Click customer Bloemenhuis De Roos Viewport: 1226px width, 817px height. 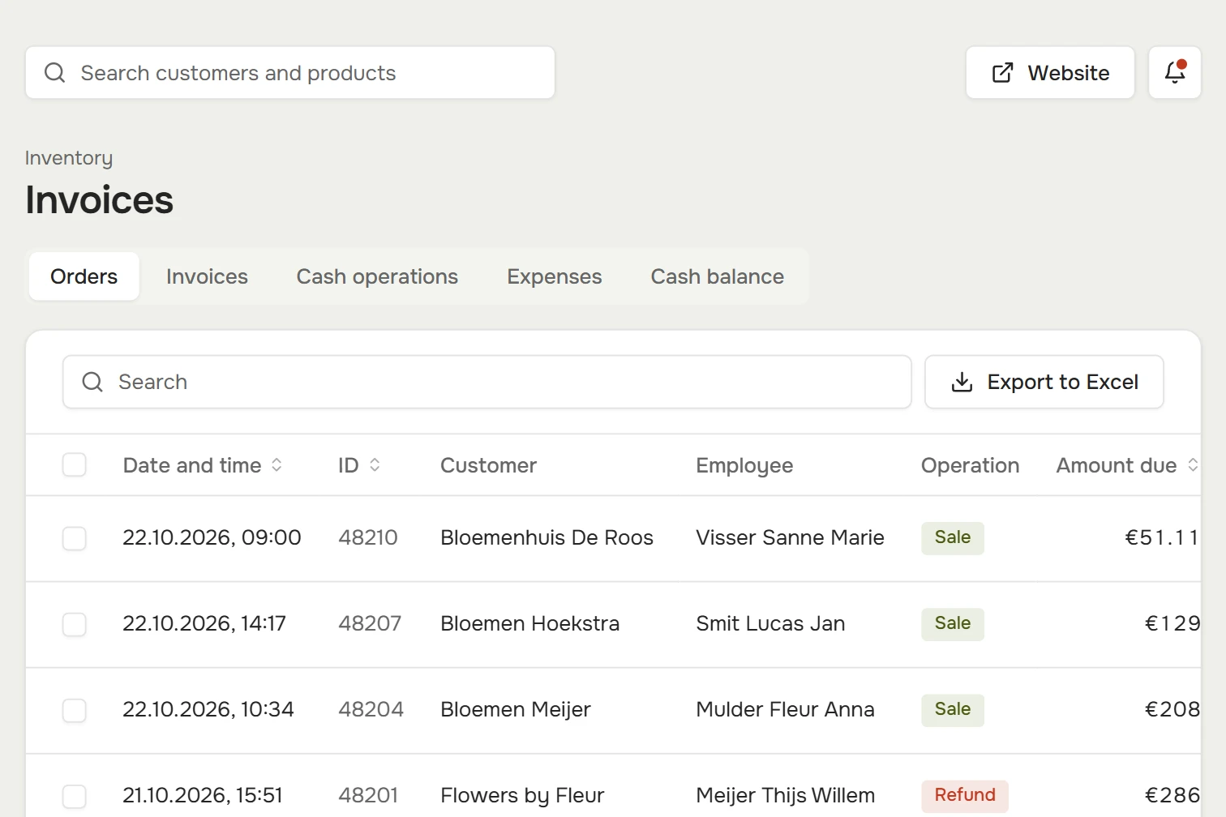pos(547,538)
